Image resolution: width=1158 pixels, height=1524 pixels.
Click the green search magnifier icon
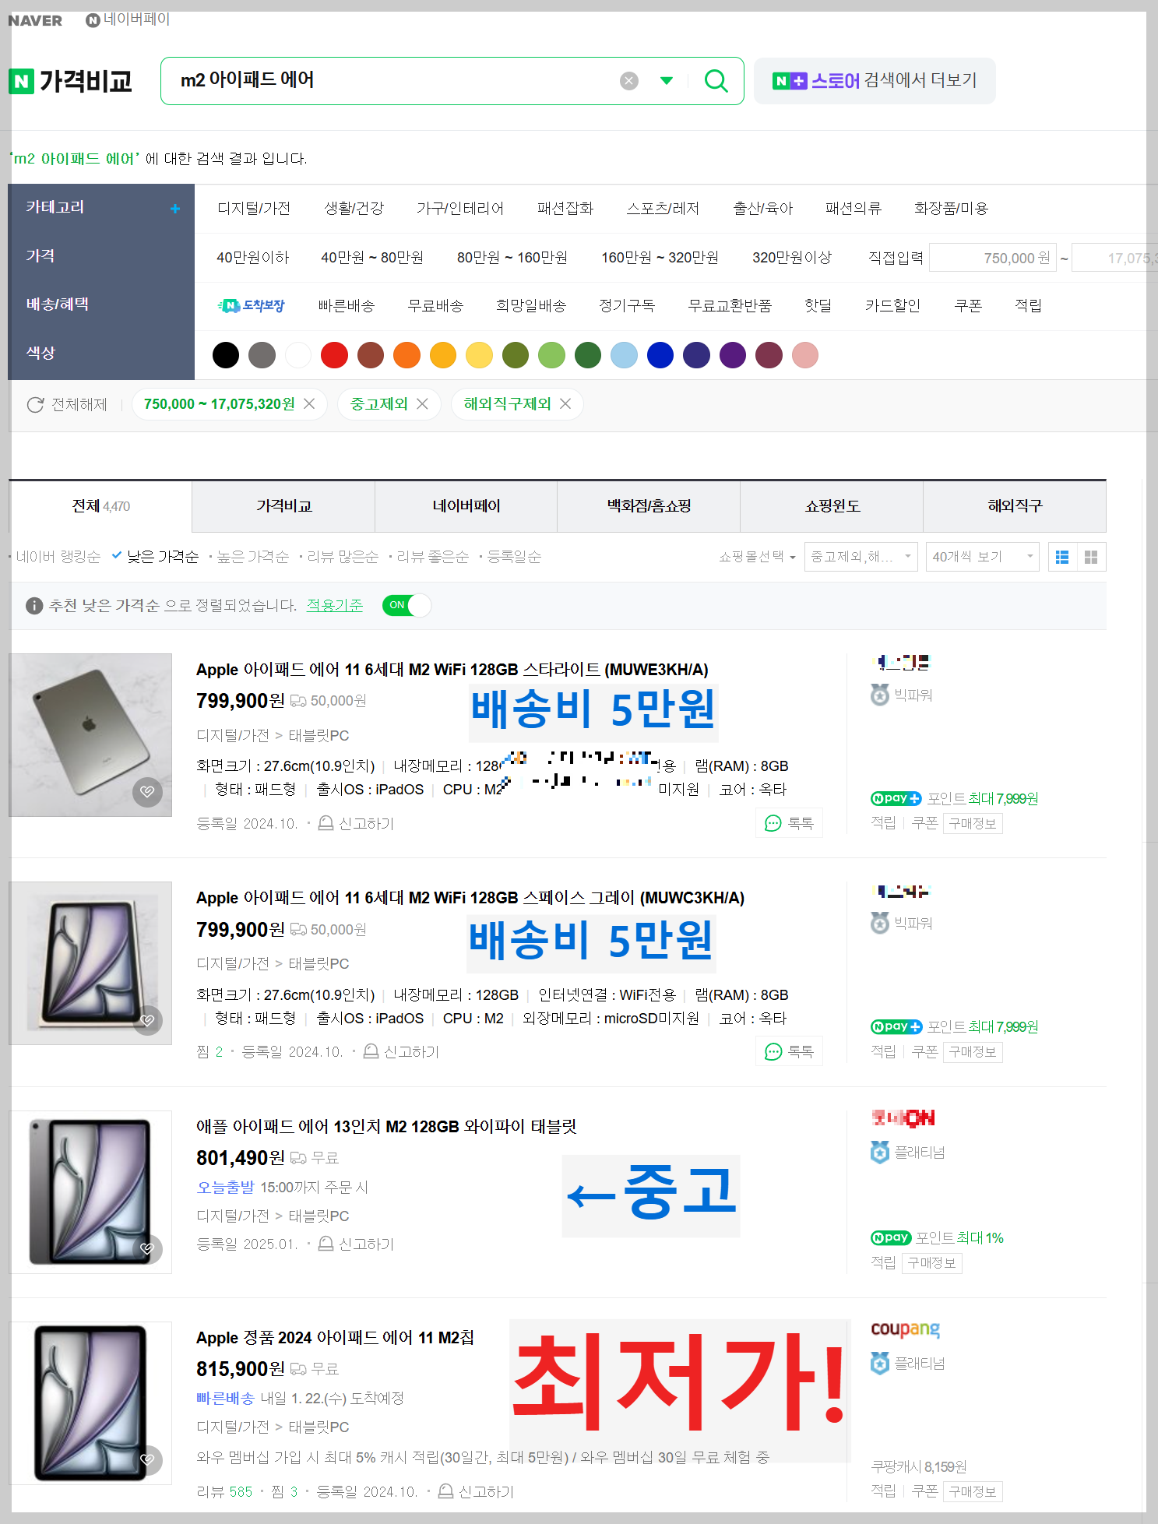716,80
